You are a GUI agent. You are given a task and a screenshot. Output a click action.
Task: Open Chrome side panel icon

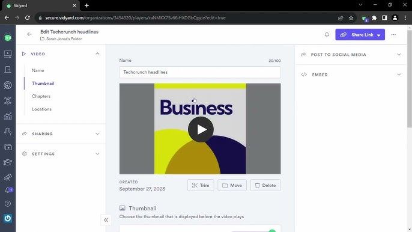(384, 18)
